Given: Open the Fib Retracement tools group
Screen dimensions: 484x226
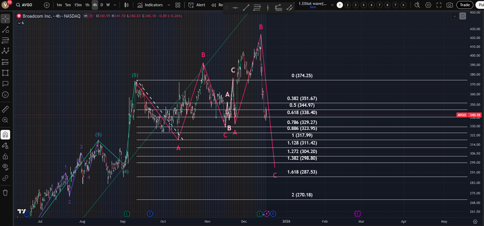Looking at the screenshot, I should click(x=5, y=40).
